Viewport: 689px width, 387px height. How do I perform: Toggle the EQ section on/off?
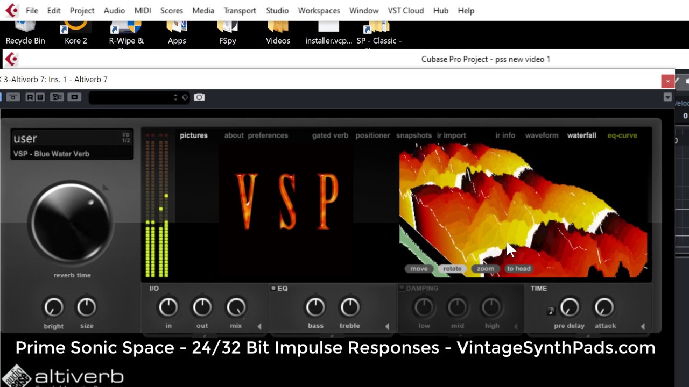point(273,289)
